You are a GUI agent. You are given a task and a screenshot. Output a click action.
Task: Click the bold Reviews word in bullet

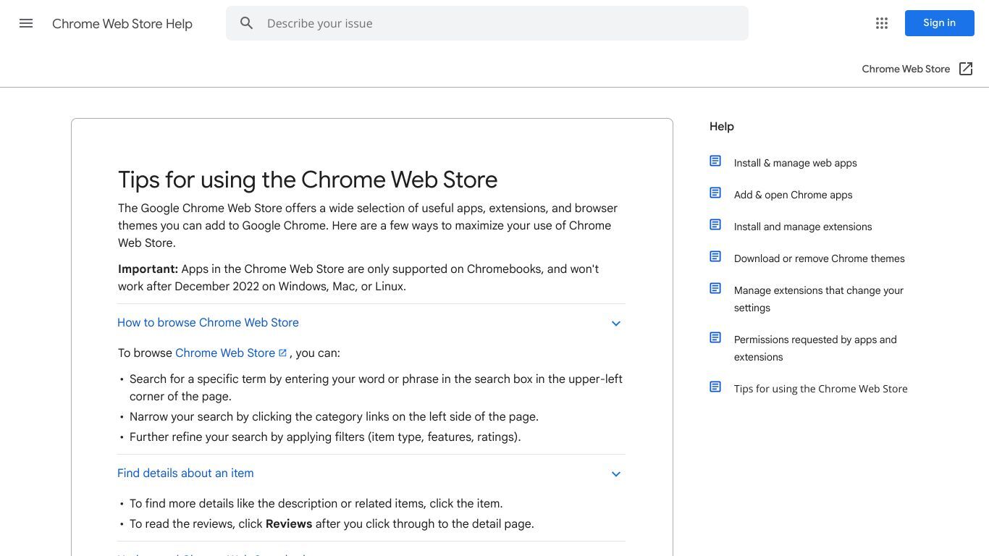(x=289, y=524)
